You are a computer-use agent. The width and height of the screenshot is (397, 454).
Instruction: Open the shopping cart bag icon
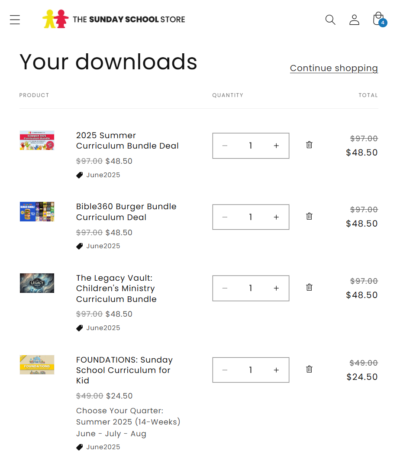pos(378,19)
